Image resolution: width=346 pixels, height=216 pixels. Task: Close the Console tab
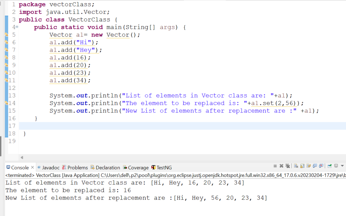32,167
